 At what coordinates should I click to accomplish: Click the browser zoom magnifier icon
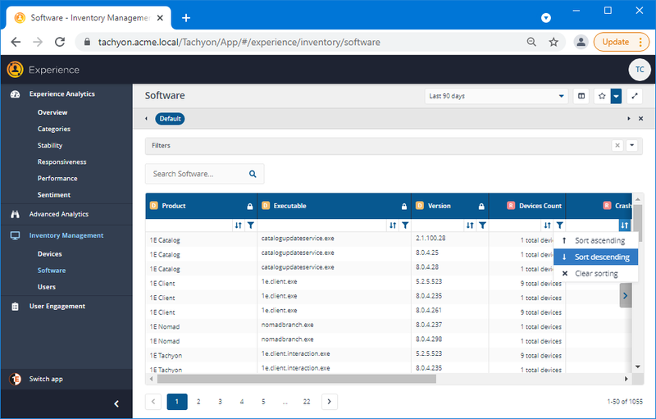531,42
